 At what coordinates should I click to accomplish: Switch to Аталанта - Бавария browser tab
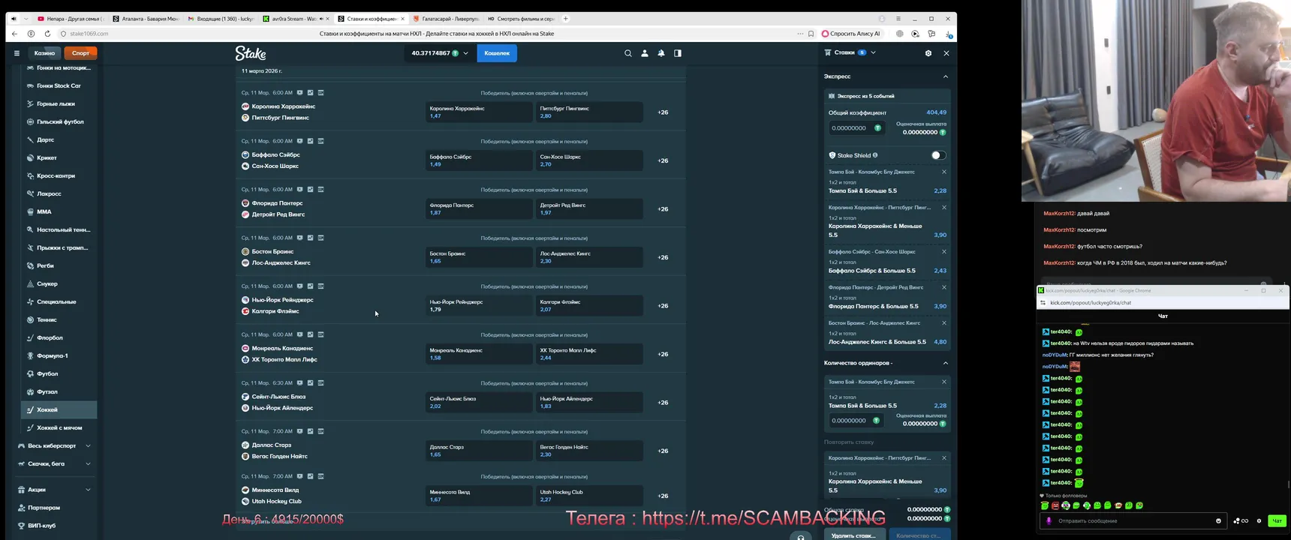145,19
